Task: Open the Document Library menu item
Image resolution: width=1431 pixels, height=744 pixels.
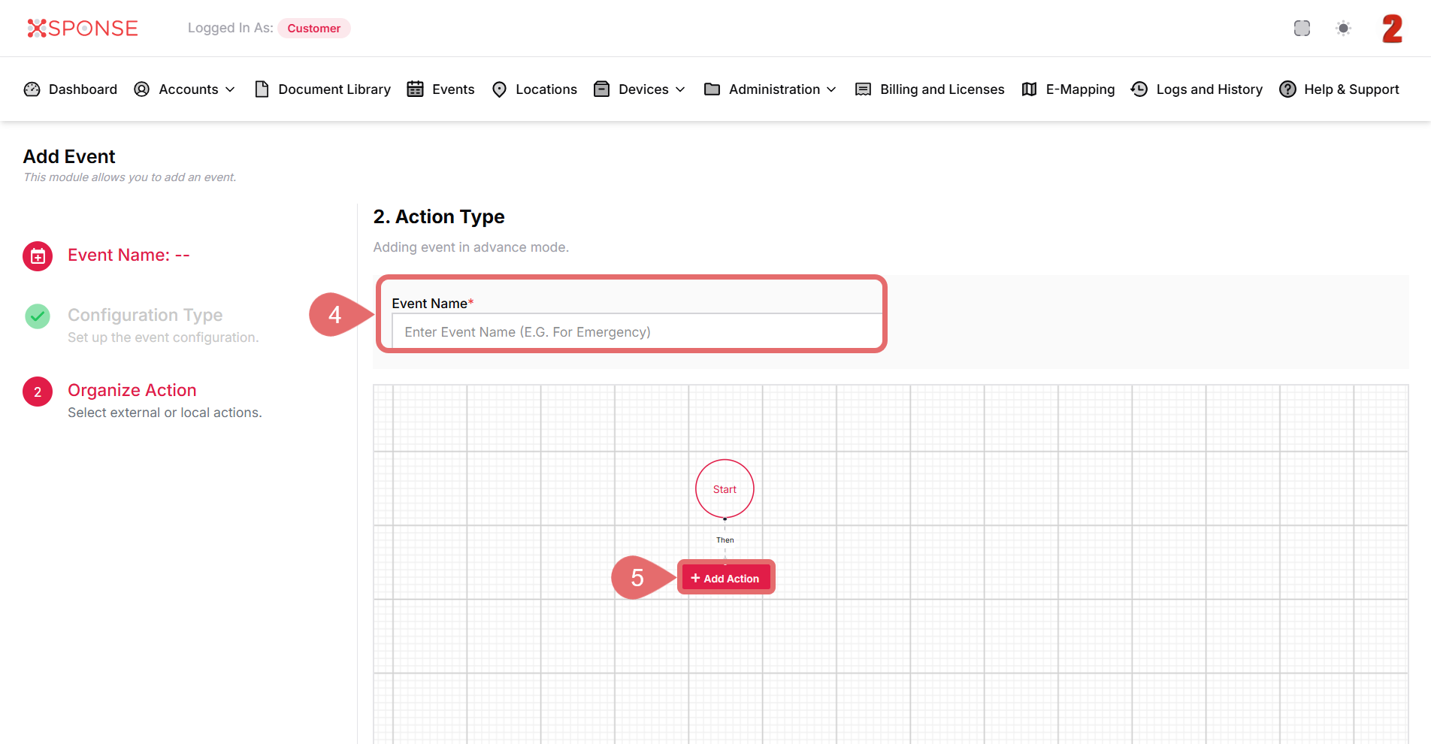Action: (x=334, y=89)
